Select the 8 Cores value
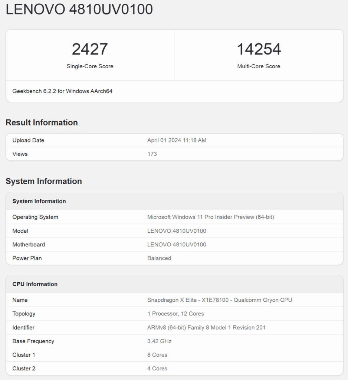Screen dimensions: 348x380 (157, 355)
